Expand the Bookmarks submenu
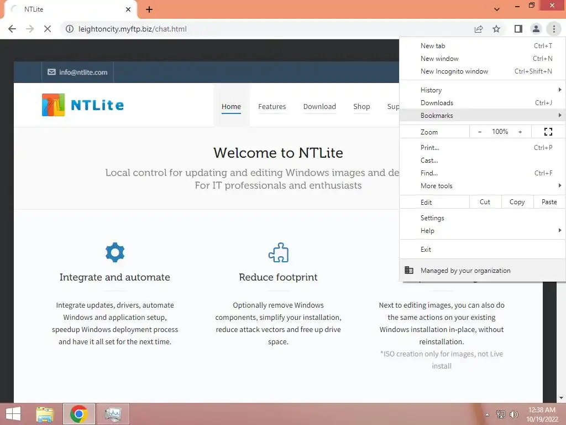Image resolution: width=566 pixels, height=425 pixels. click(482, 115)
